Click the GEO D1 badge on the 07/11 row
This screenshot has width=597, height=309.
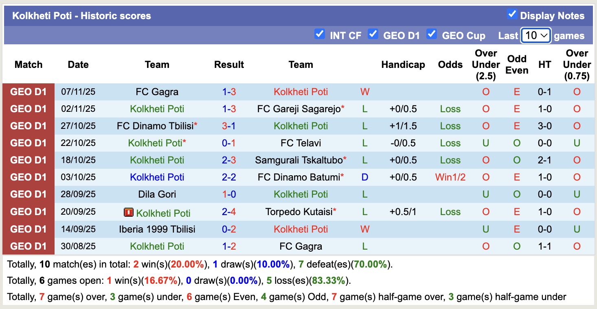(29, 91)
